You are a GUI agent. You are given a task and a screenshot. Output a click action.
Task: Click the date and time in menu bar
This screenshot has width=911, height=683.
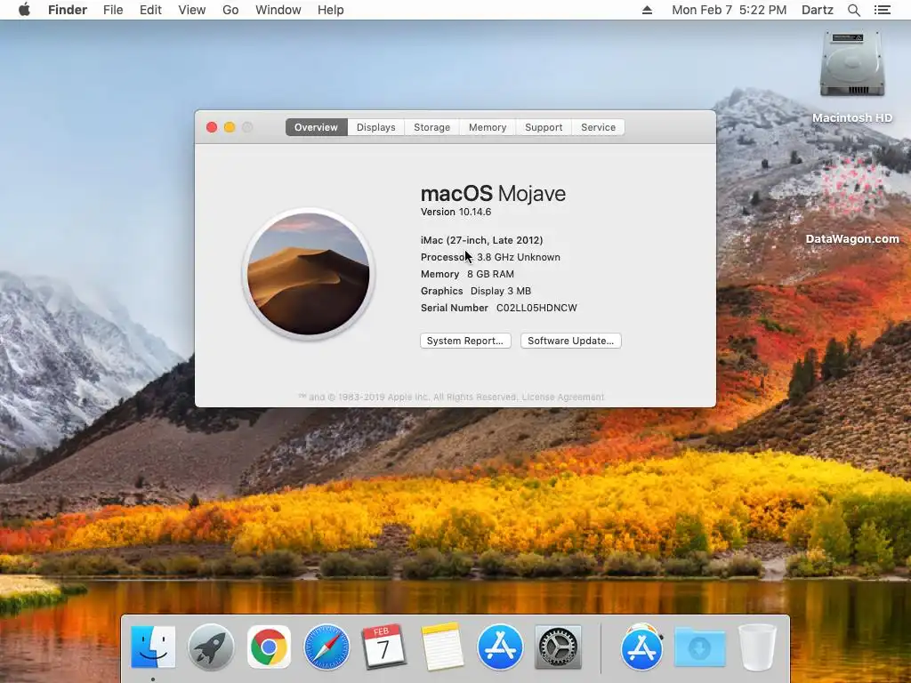[730, 10]
